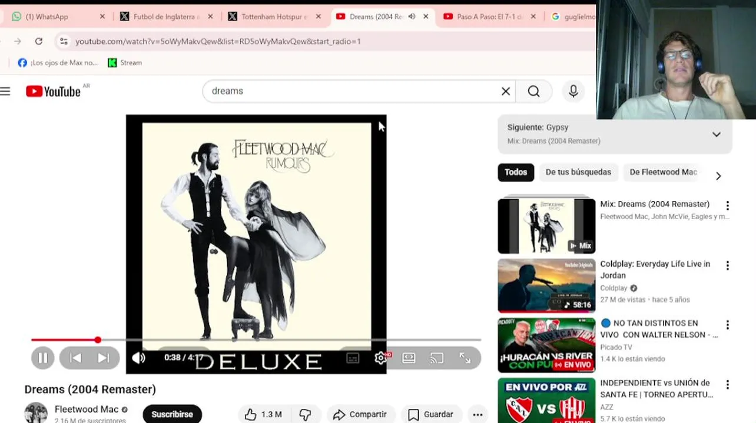Close the Tottenham Hotspur tab
Viewport: 756px width, 423px height.
(319, 16)
